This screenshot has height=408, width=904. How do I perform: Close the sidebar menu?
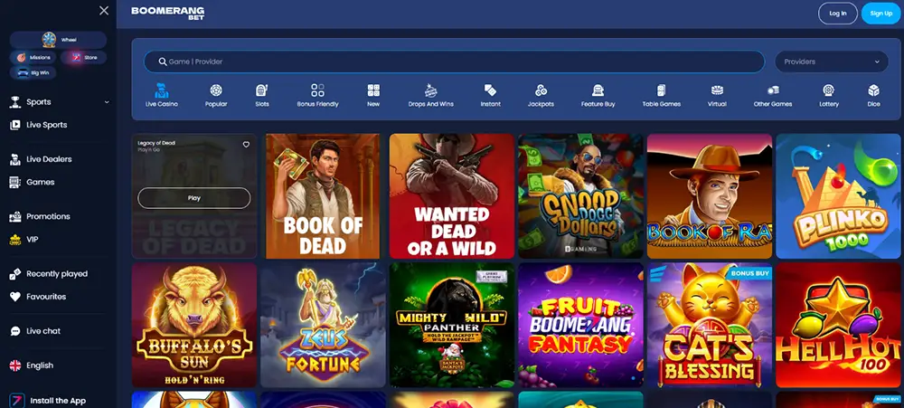coord(104,11)
